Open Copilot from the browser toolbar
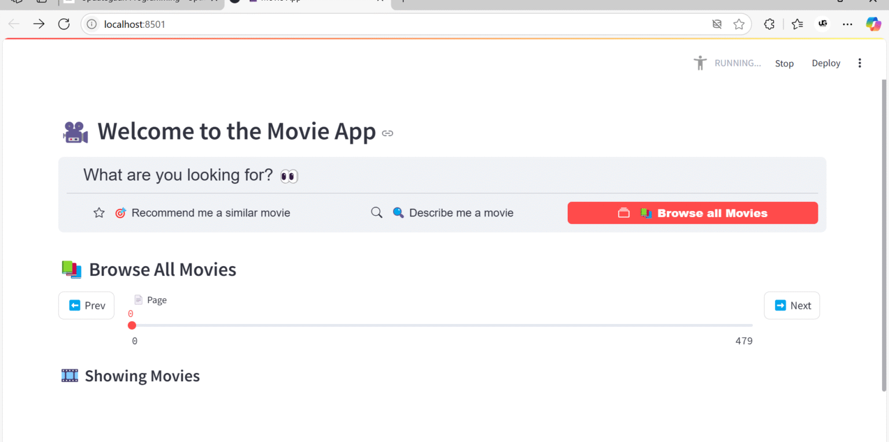The width and height of the screenshot is (889, 442). coord(873,24)
